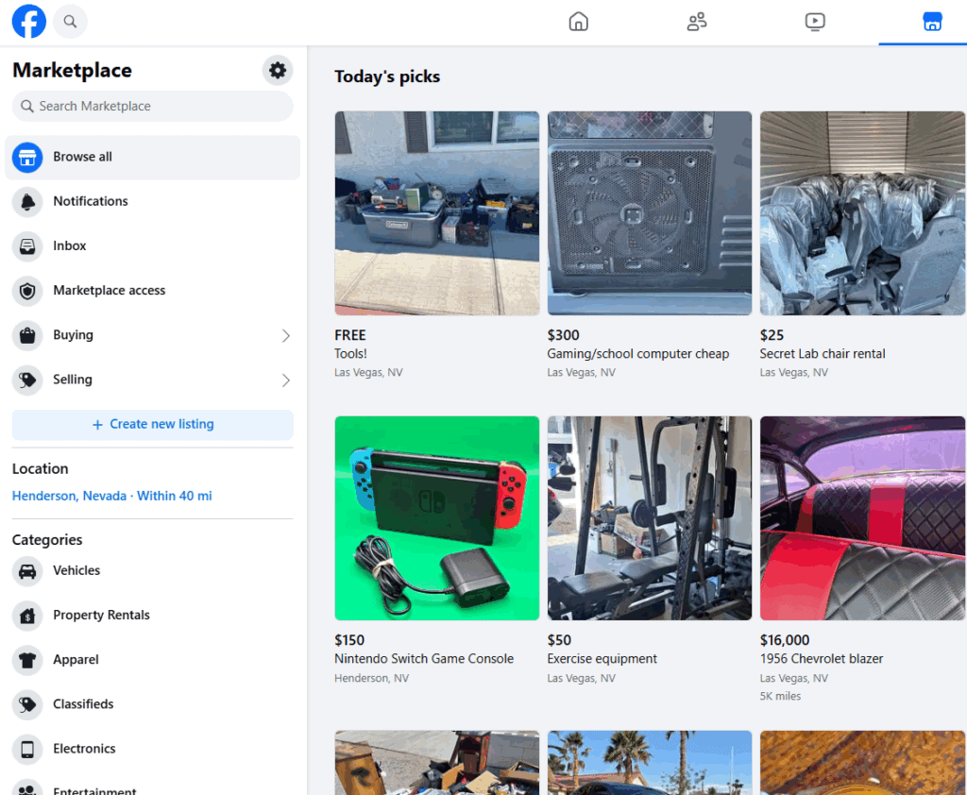Click the Buying shopping bag icon
Viewport: 967px width, 795px height.
27,335
